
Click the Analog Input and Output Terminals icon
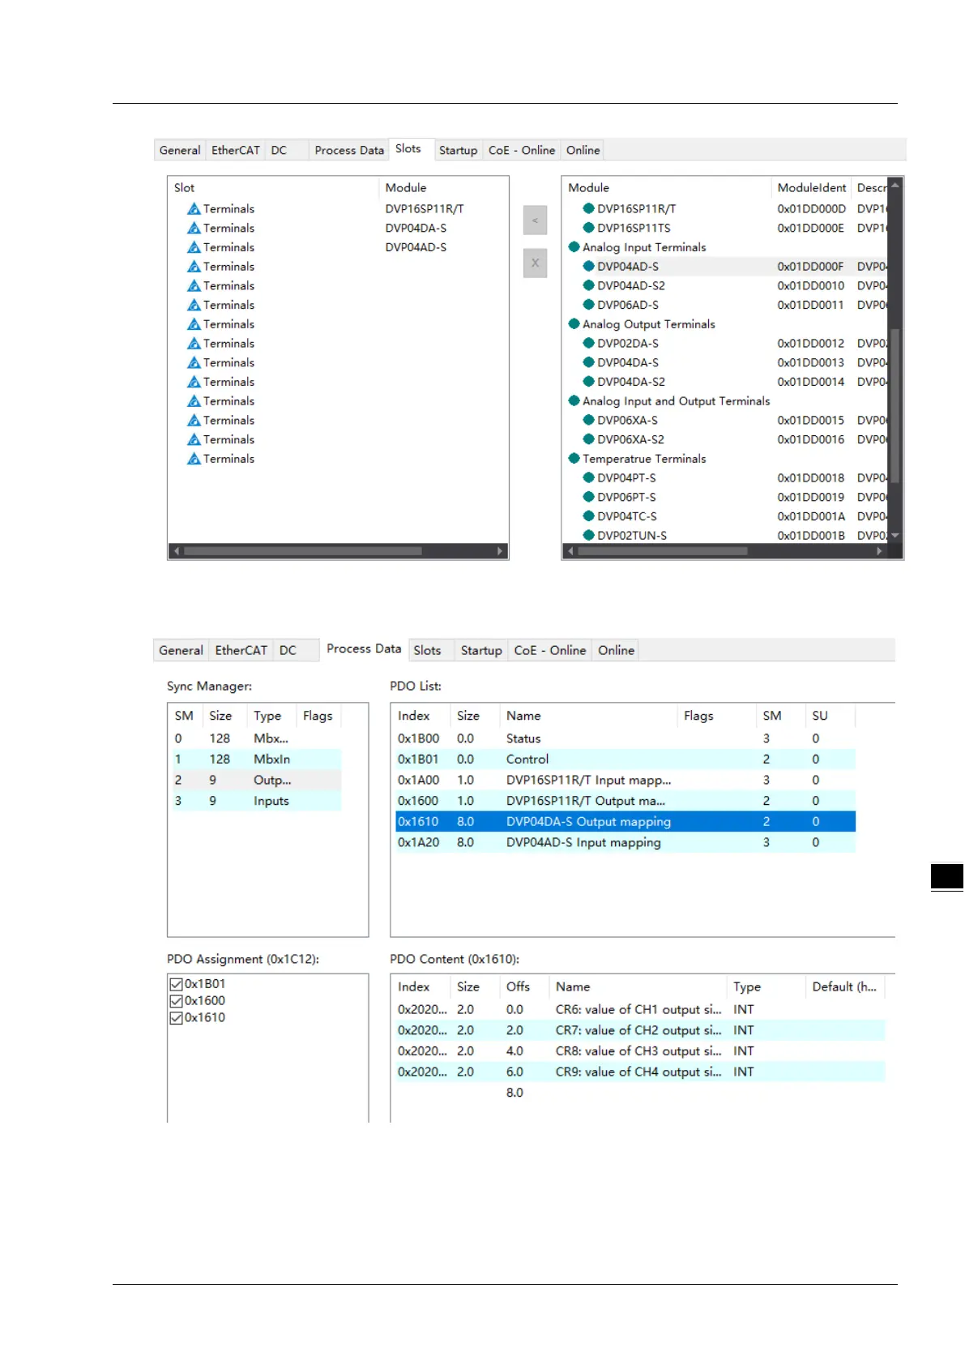pyautogui.click(x=574, y=401)
